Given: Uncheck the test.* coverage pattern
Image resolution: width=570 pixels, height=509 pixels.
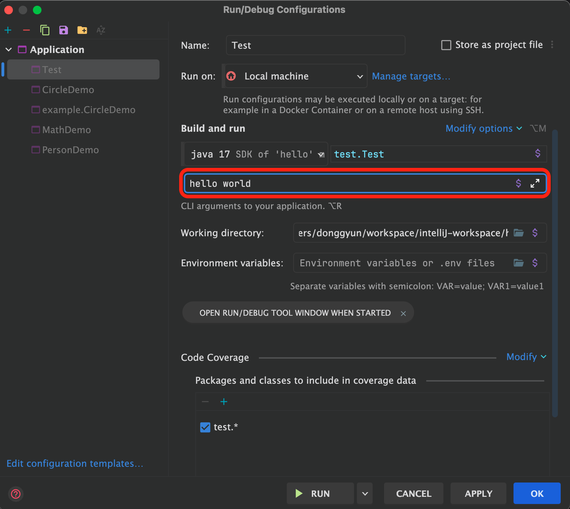Looking at the screenshot, I should [205, 427].
